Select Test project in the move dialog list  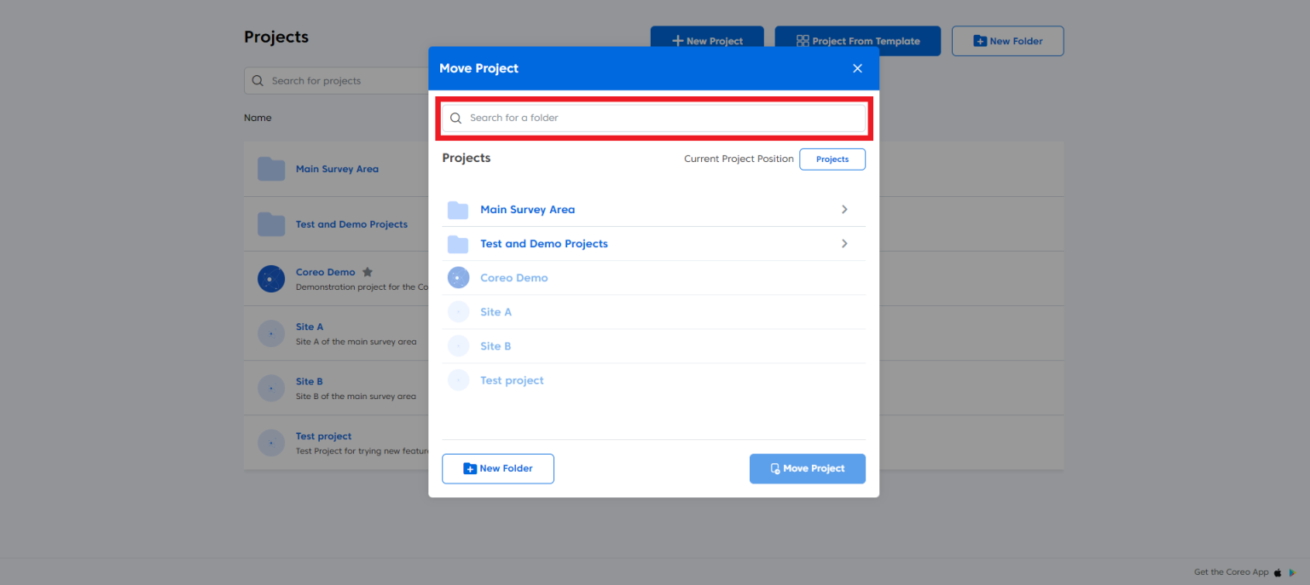pos(512,379)
